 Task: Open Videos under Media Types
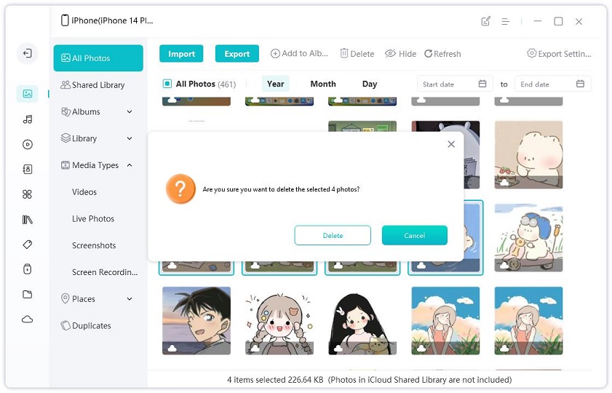(x=84, y=192)
